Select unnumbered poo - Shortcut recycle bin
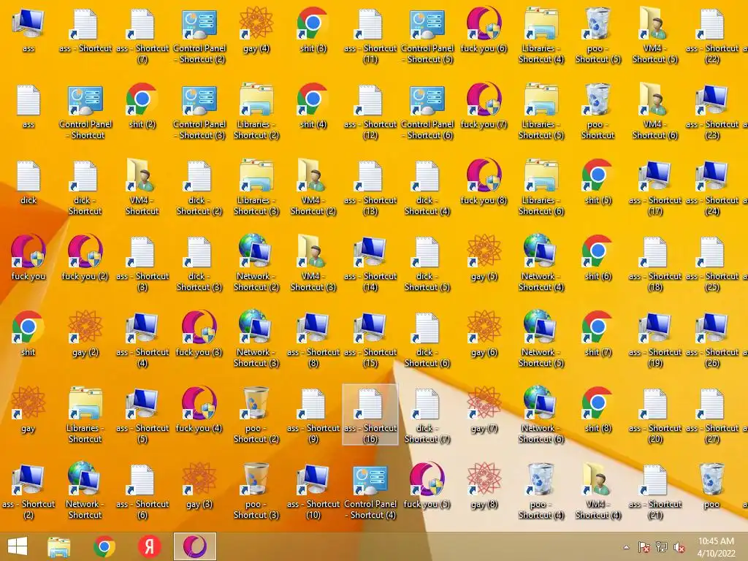 tap(598, 111)
